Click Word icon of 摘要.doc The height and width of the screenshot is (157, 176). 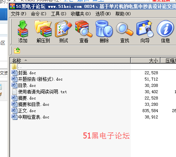[x=14, y=98]
